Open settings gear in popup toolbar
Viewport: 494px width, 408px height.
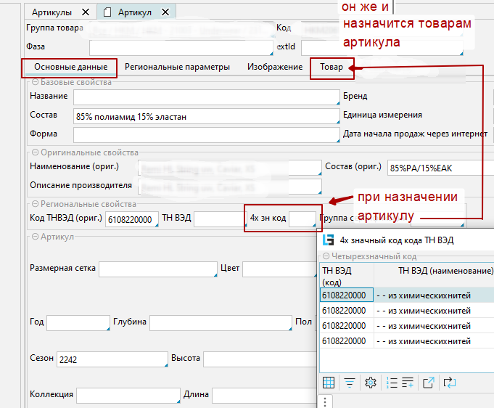(x=370, y=383)
